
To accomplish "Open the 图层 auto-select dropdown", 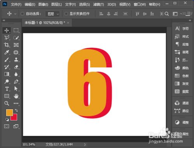I will pos(52,14).
